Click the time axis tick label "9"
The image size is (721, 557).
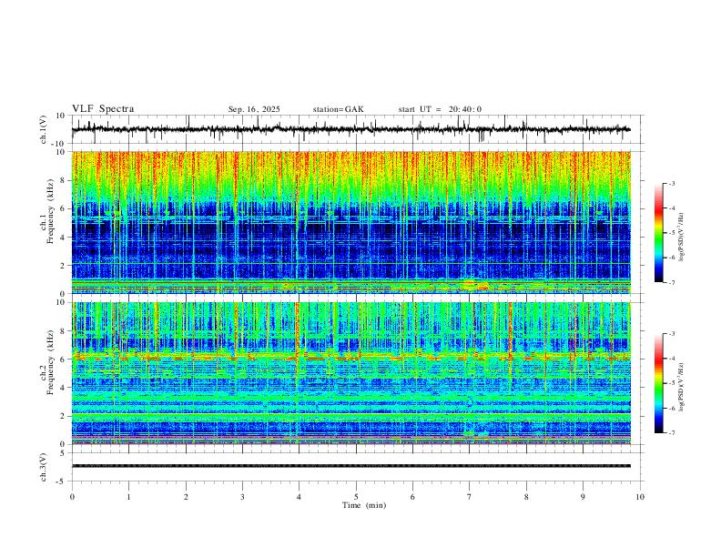[x=583, y=497]
